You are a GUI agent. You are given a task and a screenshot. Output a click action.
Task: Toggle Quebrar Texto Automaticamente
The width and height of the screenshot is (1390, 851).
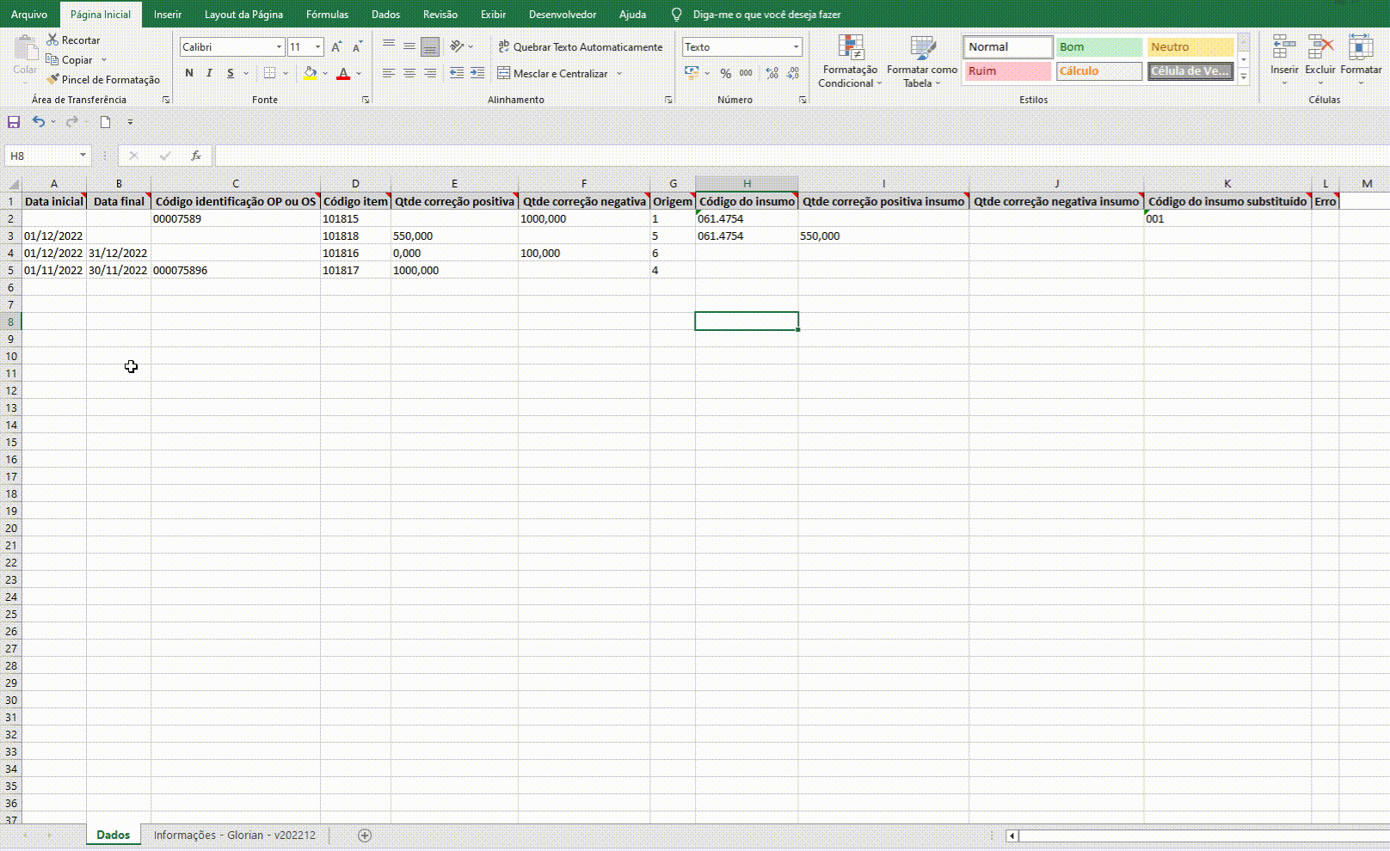click(581, 47)
